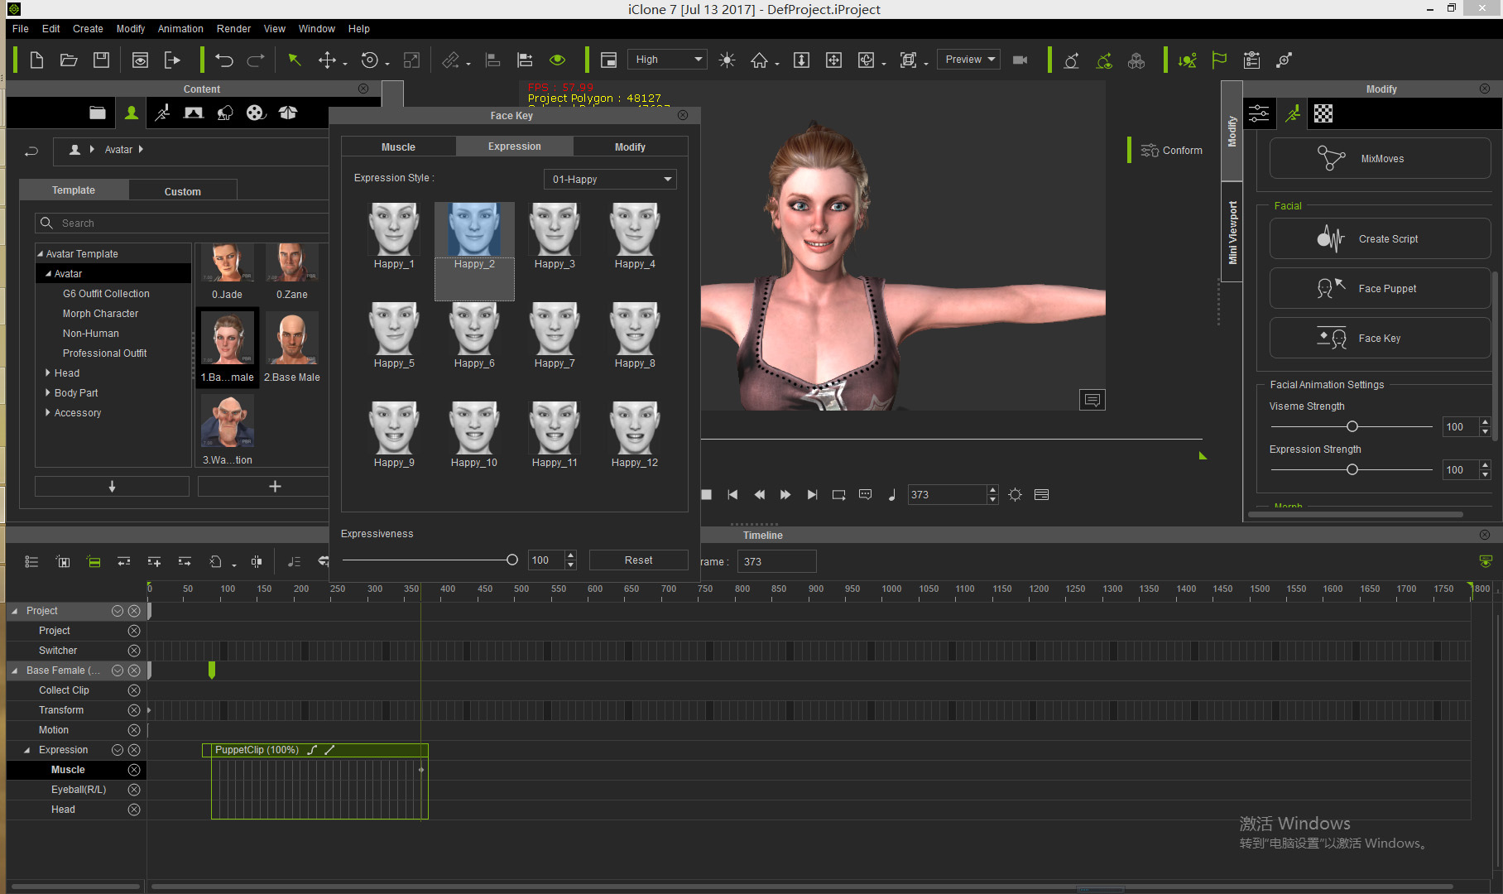Click the Redo arrow icon
The image size is (1503, 894).
coord(256,60)
